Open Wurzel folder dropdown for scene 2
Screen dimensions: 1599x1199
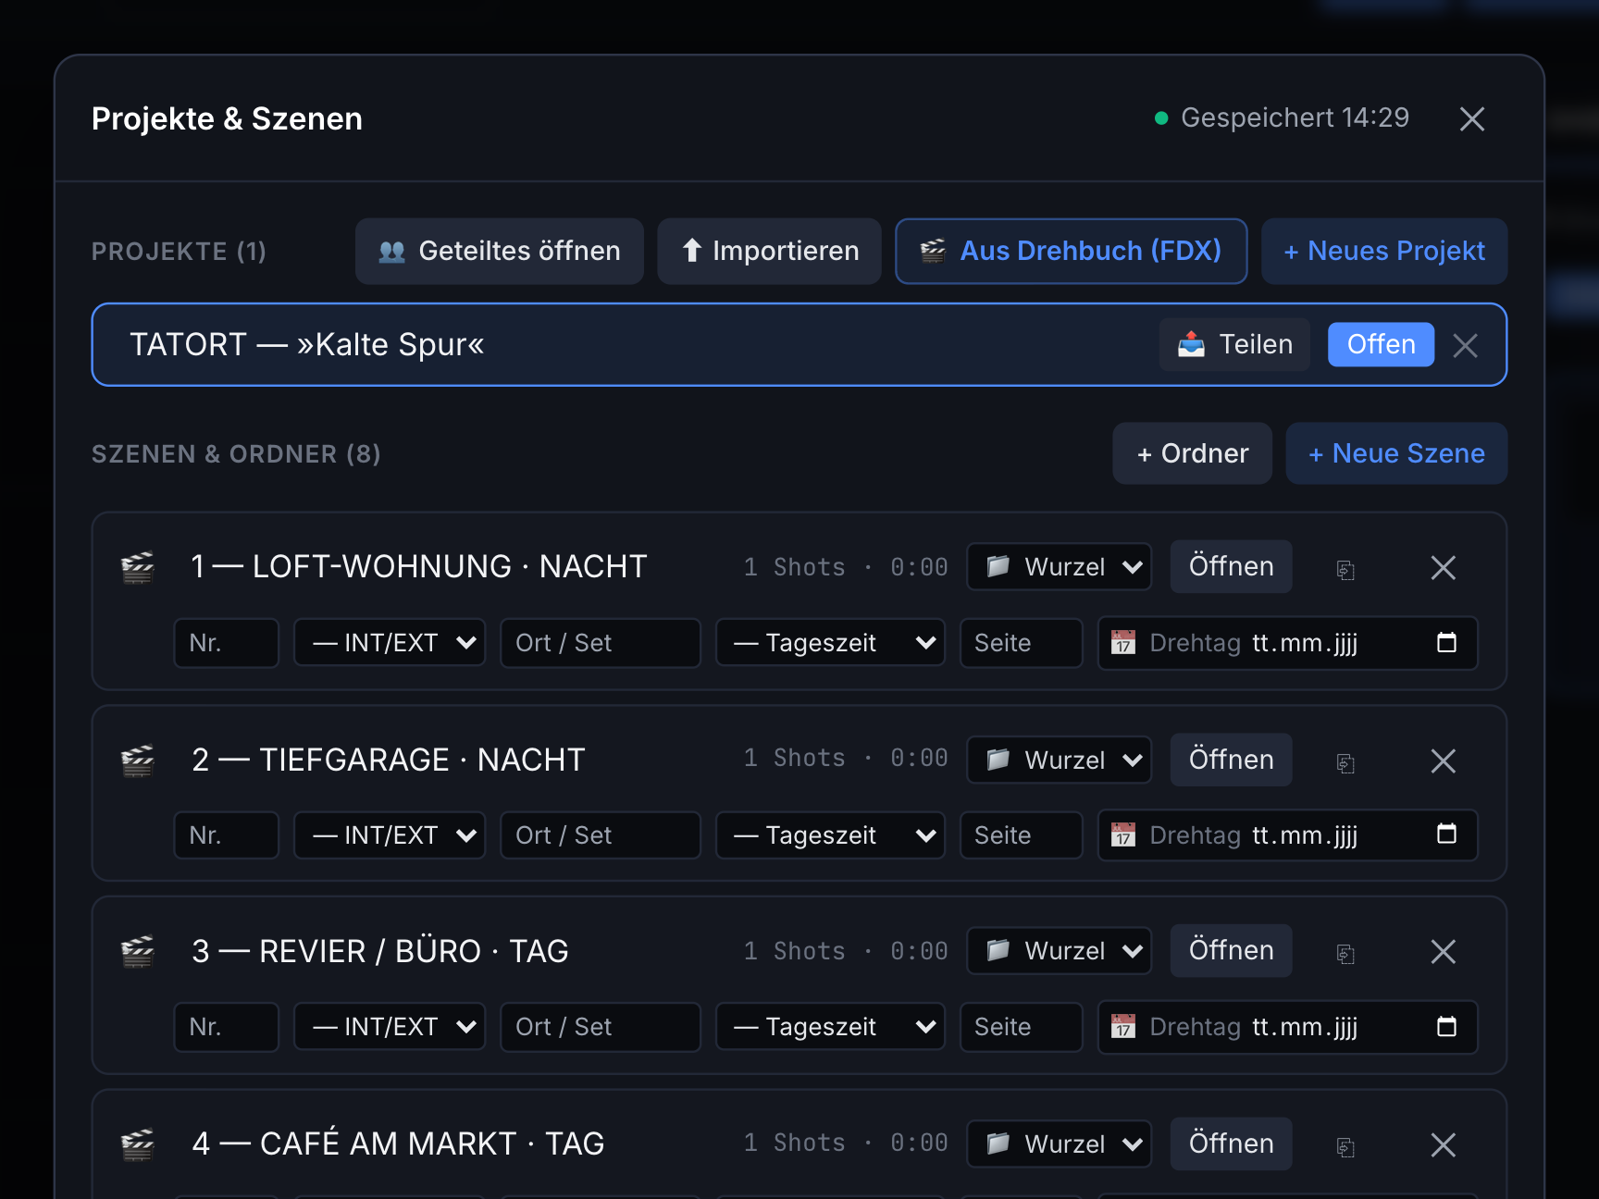pos(1060,760)
